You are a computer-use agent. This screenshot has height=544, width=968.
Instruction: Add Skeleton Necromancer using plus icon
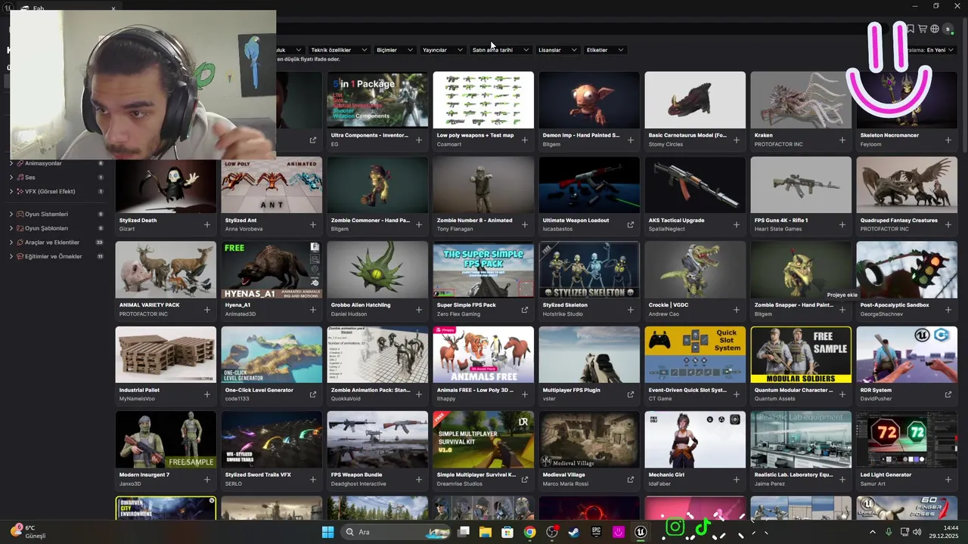pyautogui.click(x=948, y=140)
